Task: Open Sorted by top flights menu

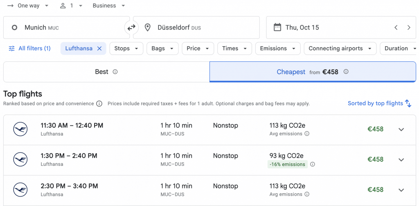Action: (x=379, y=103)
